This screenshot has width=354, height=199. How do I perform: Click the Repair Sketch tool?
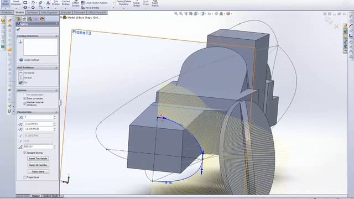(x=137, y=3)
